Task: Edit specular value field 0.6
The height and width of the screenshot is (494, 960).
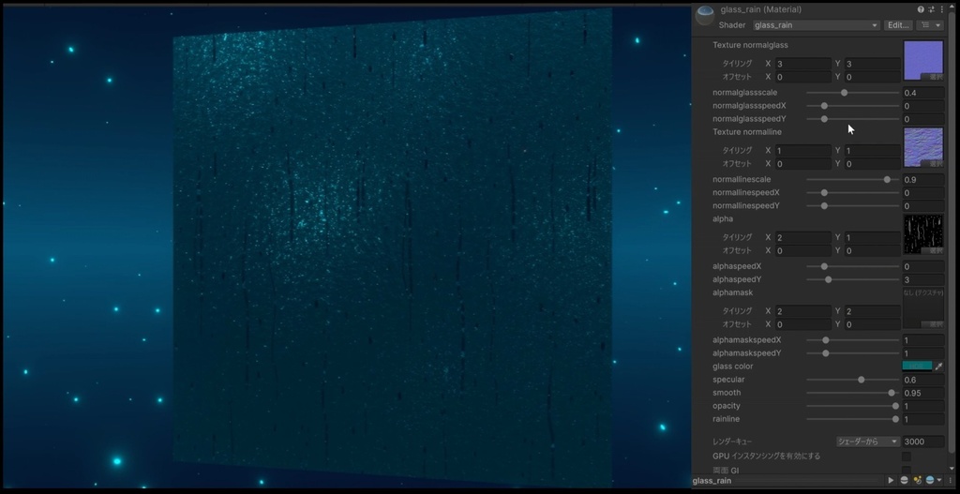Action: (x=923, y=380)
